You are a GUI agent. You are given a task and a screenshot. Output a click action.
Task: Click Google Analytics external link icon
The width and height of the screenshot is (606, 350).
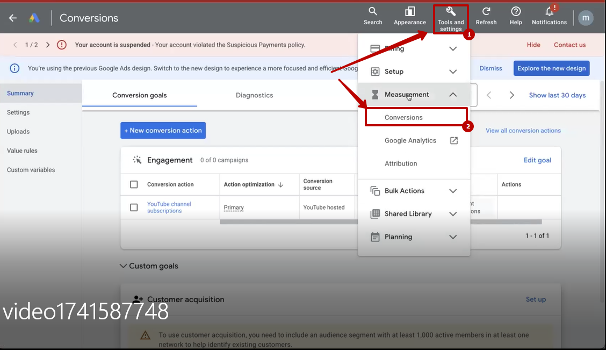[454, 140]
